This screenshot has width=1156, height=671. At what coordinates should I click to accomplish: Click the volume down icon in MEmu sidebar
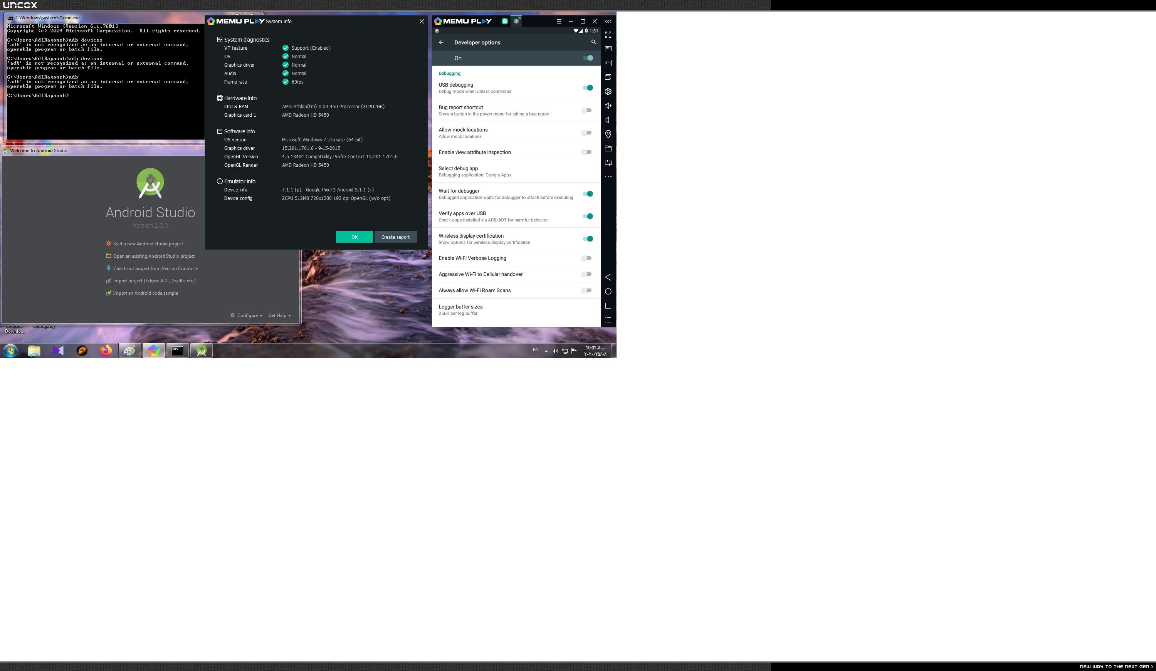[608, 120]
